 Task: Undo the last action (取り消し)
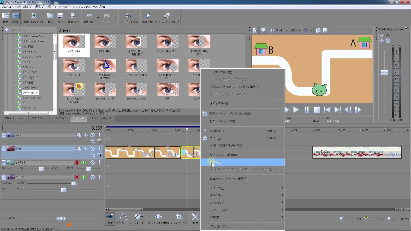pos(89,18)
